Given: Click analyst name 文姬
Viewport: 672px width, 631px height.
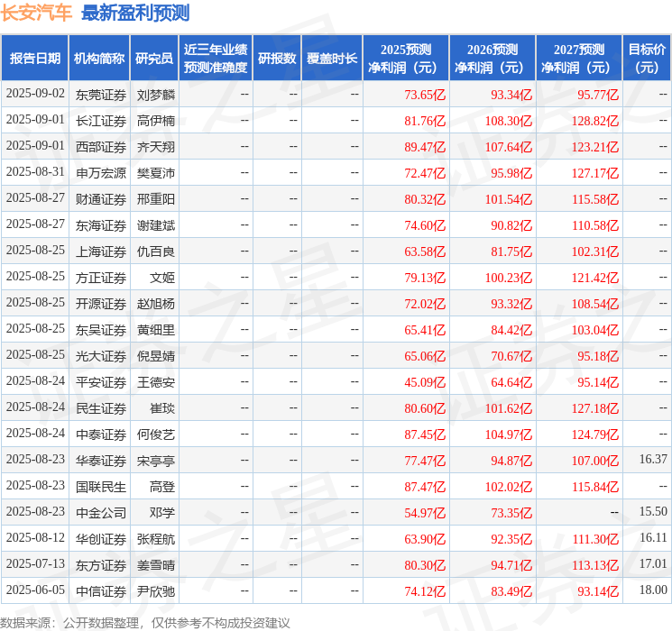Looking at the screenshot, I should tap(162, 278).
